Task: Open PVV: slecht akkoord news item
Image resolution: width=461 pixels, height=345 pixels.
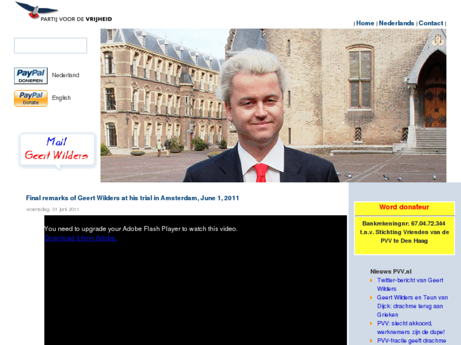Action: 410,327
